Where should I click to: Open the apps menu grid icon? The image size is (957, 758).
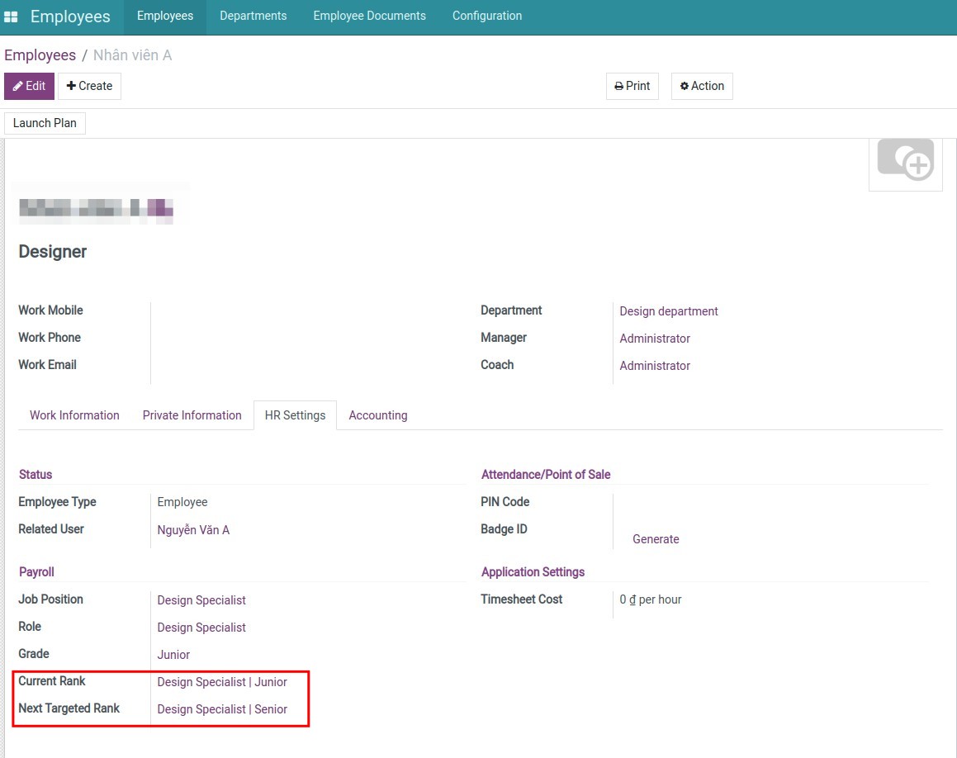[12, 15]
